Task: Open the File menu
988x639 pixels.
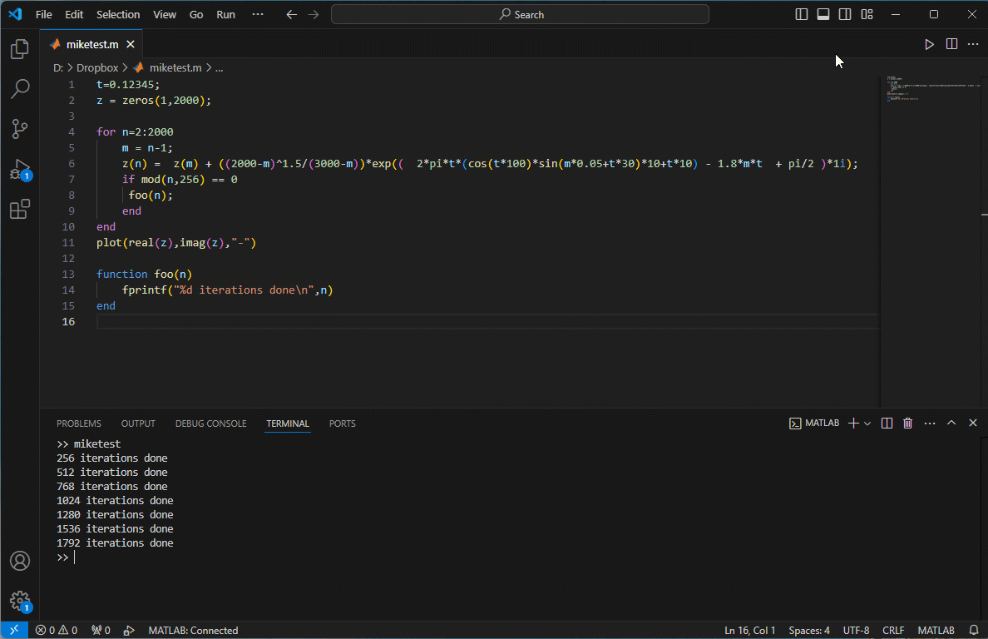Action: (43, 14)
